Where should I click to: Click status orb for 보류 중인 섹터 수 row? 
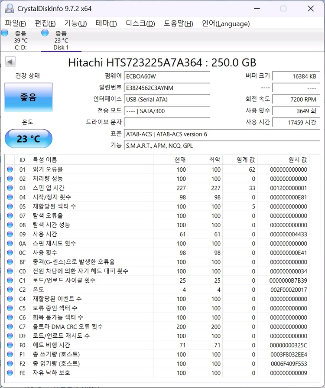tap(10, 308)
